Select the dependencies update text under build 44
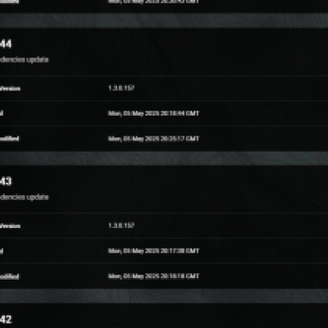 tap(24, 60)
